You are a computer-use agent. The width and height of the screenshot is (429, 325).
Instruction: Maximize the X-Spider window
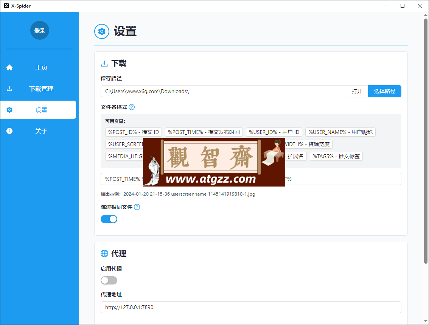pos(403,6)
